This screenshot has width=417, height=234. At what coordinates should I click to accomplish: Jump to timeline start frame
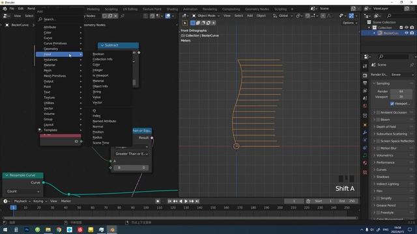pyautogui.click(x=169, y=201)
